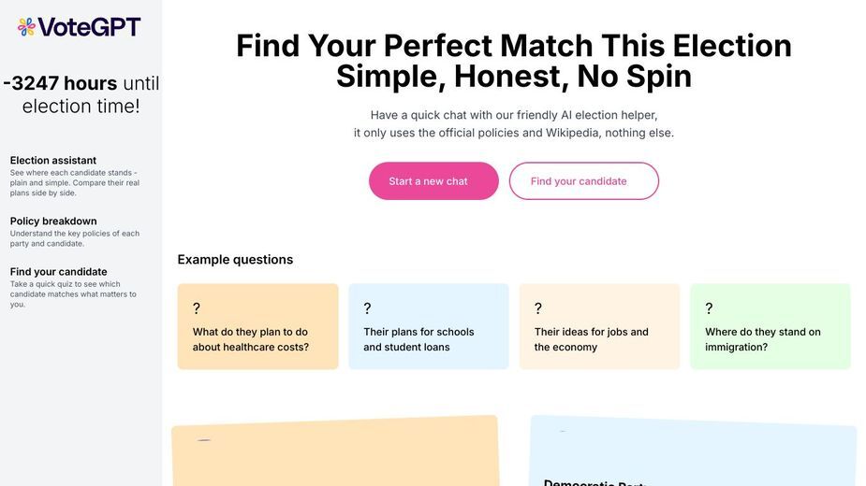Viewport: 866px width, 486px height.
Task: Start a new chat
Action: pyautogui.click(x=433, y=181)
